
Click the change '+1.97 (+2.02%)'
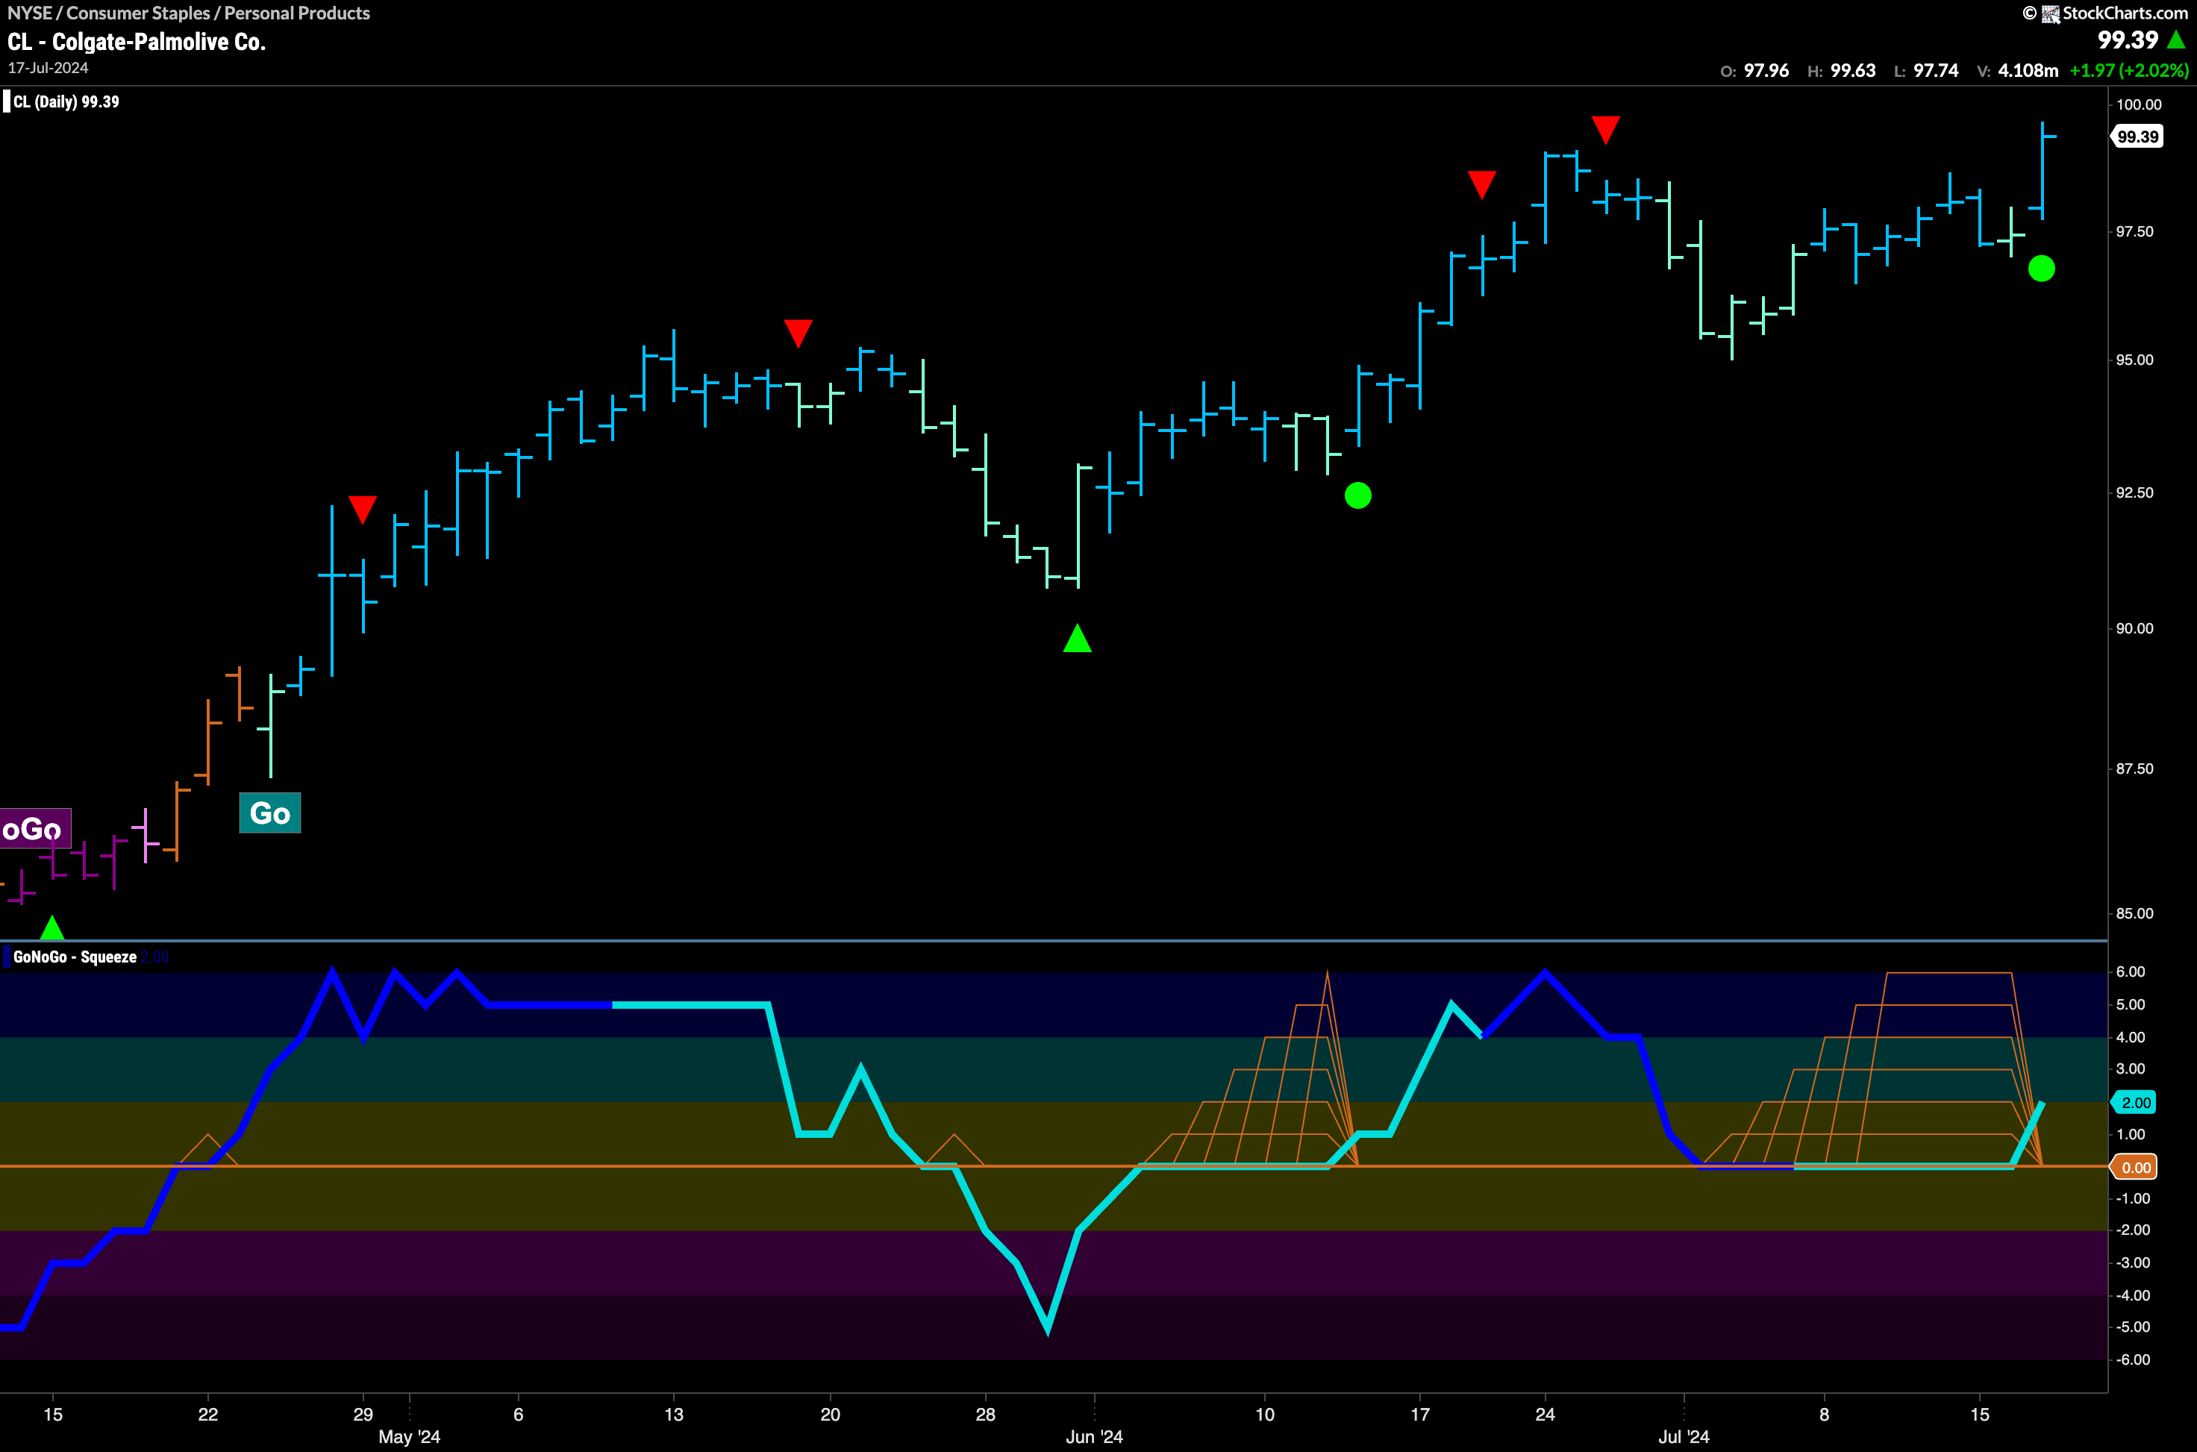click(x=2129, y=70)
